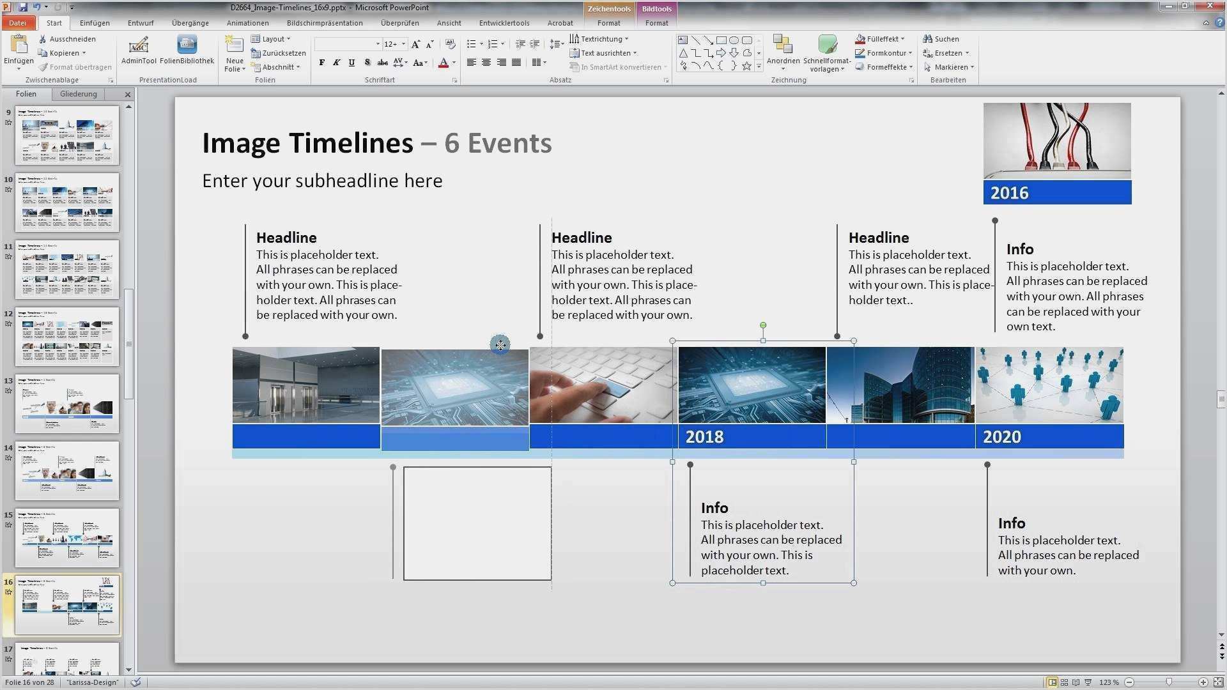The height and width of the screenshot is (690, 1227).
Task: Toggle bold formatting with the F button
Action: [x=322, y=63]
